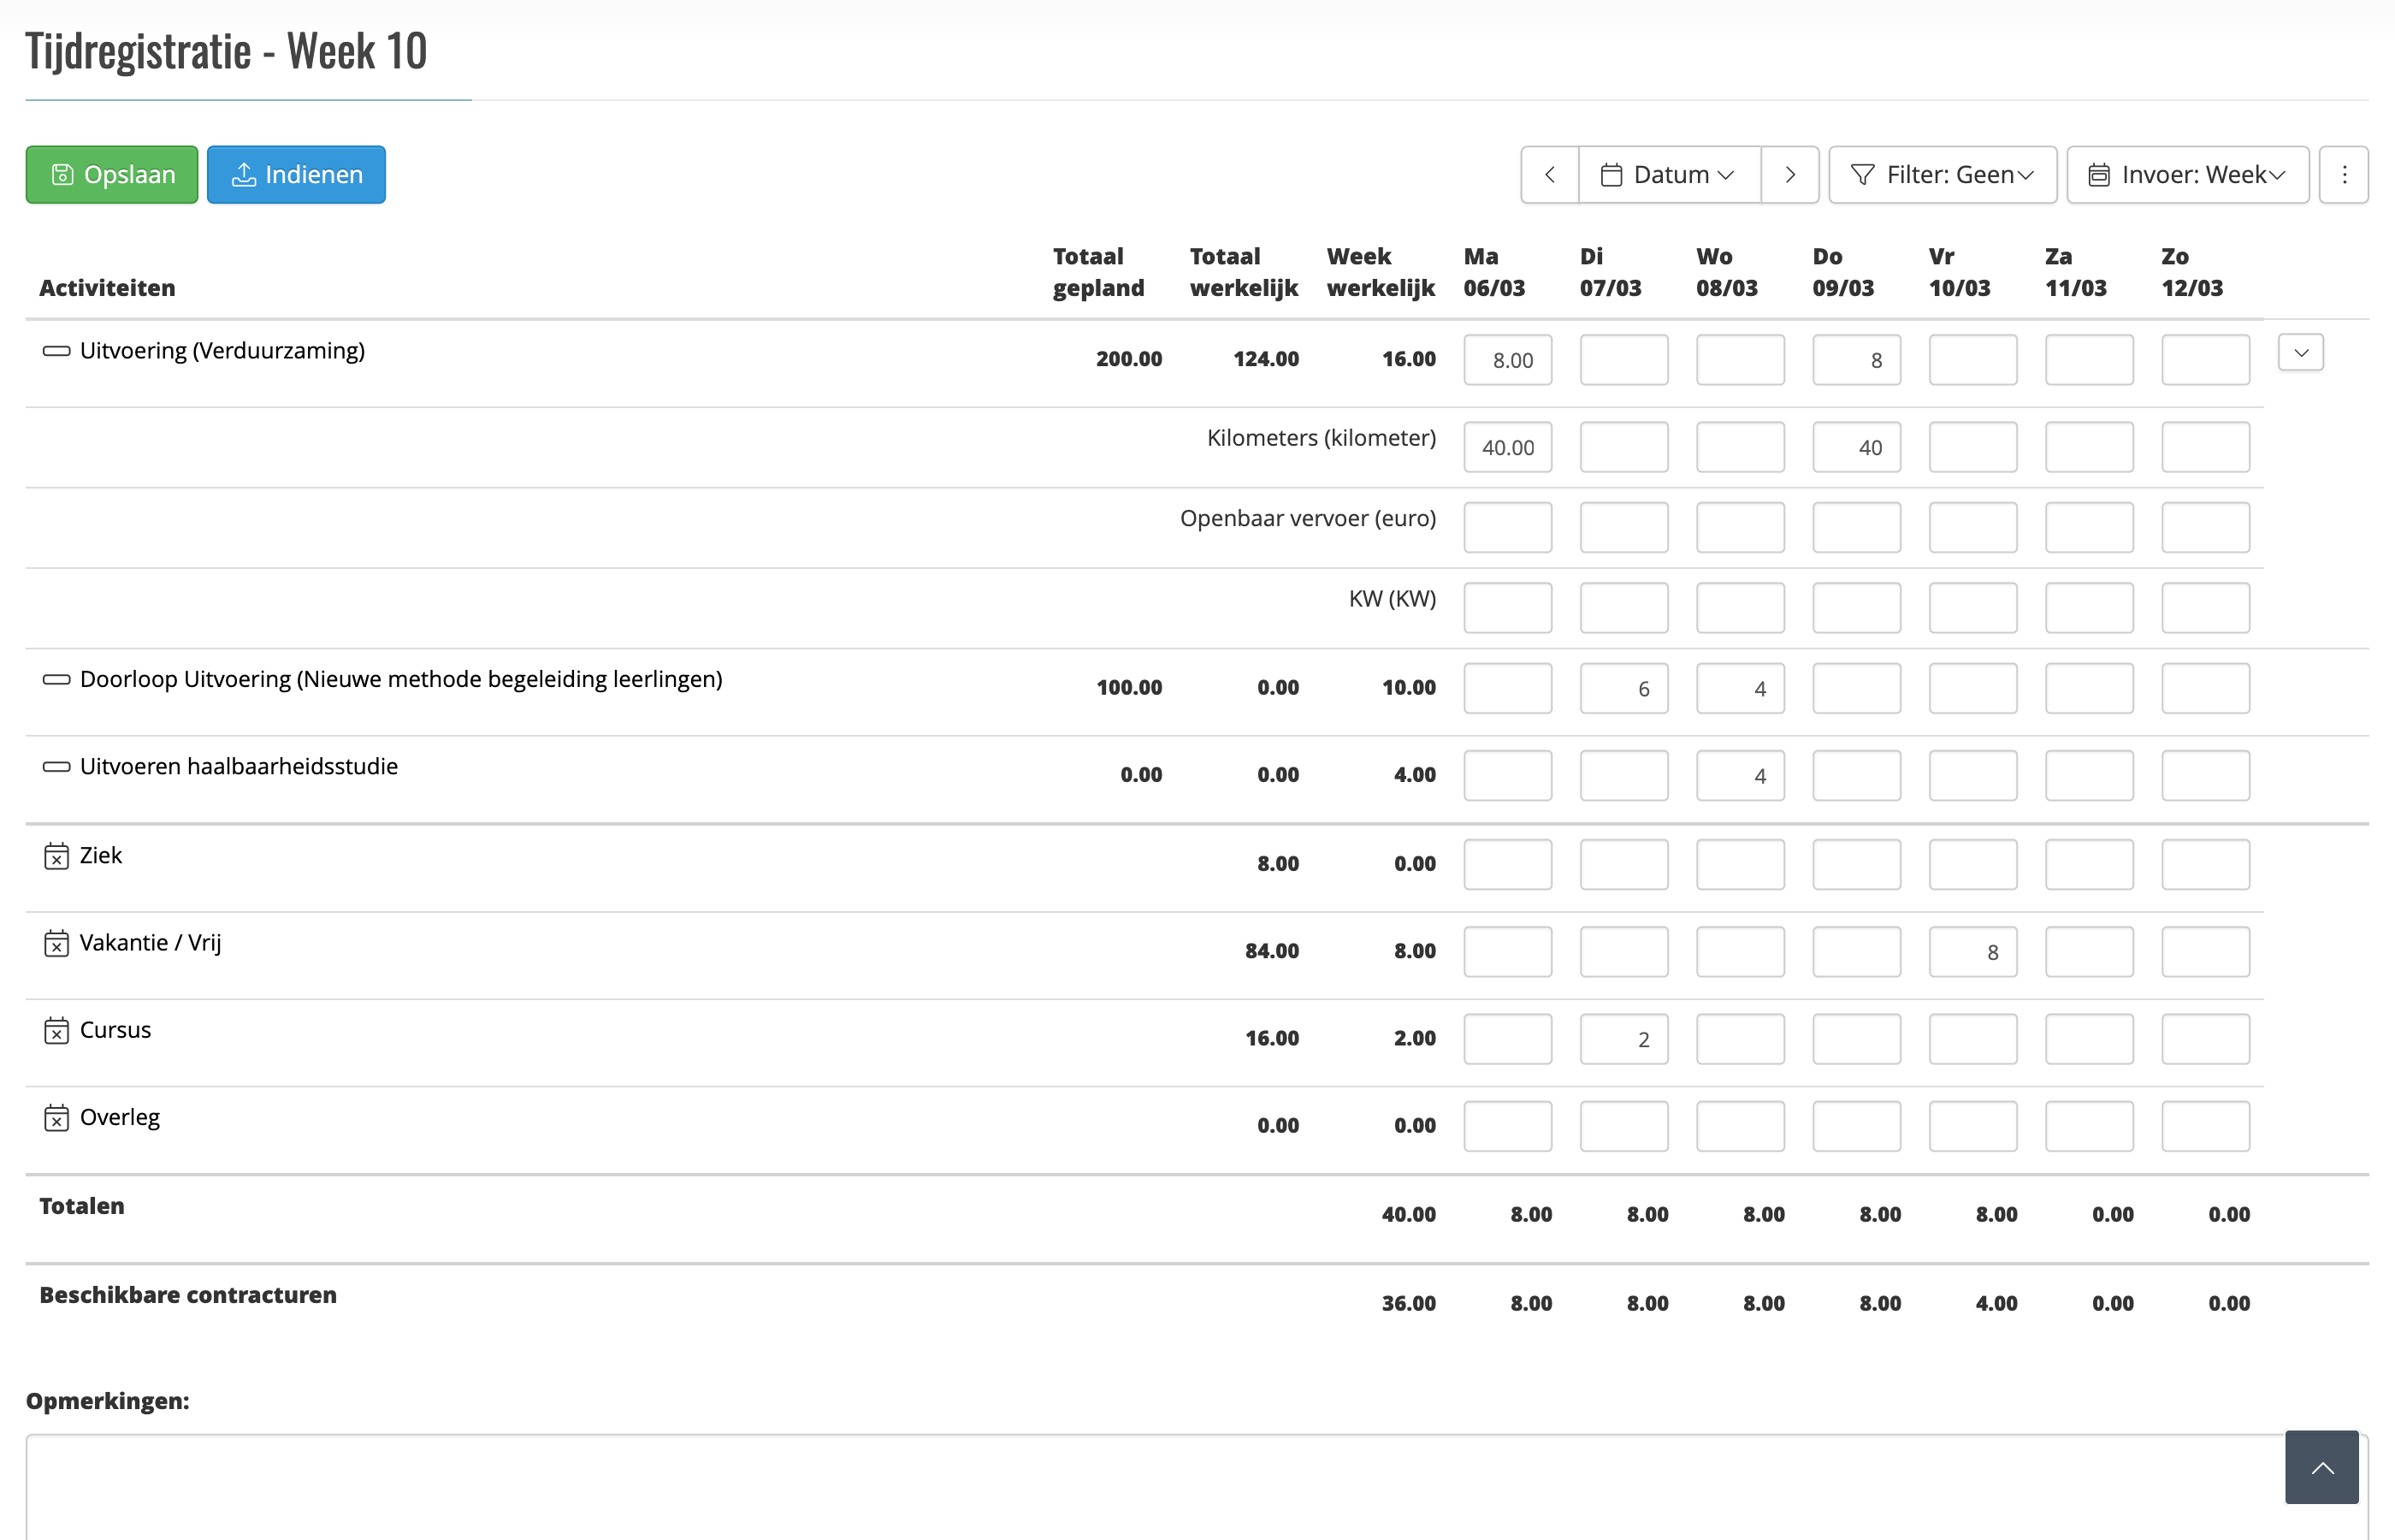The height and width of the screenshot is (1540, 2395).
Task: Expand the chevron dropdown beside Uitvoering row
Action: (x=2300, y=353)
